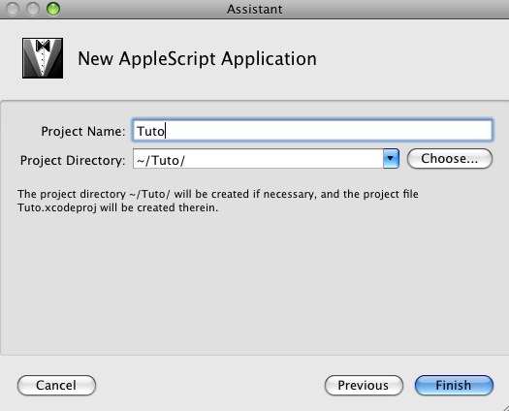Focus the Project Name text field
This screenshot has height=411, width=509.
pyautogui.click(x=312, y=130)
